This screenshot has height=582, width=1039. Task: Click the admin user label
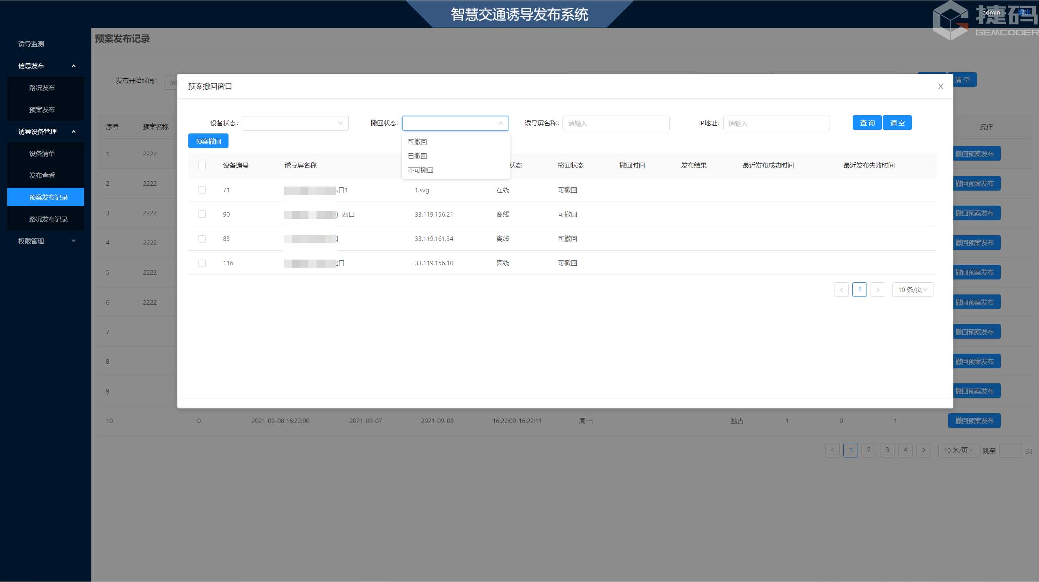click(991, 13)
